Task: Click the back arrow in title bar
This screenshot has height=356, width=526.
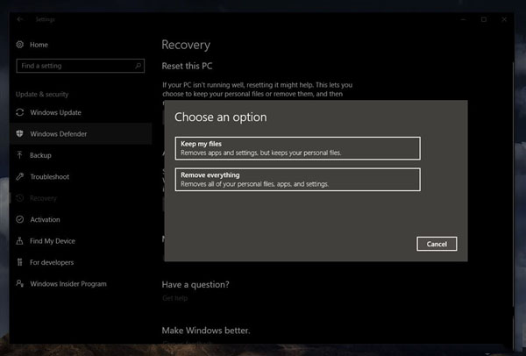Action: [x=20, y=19]
